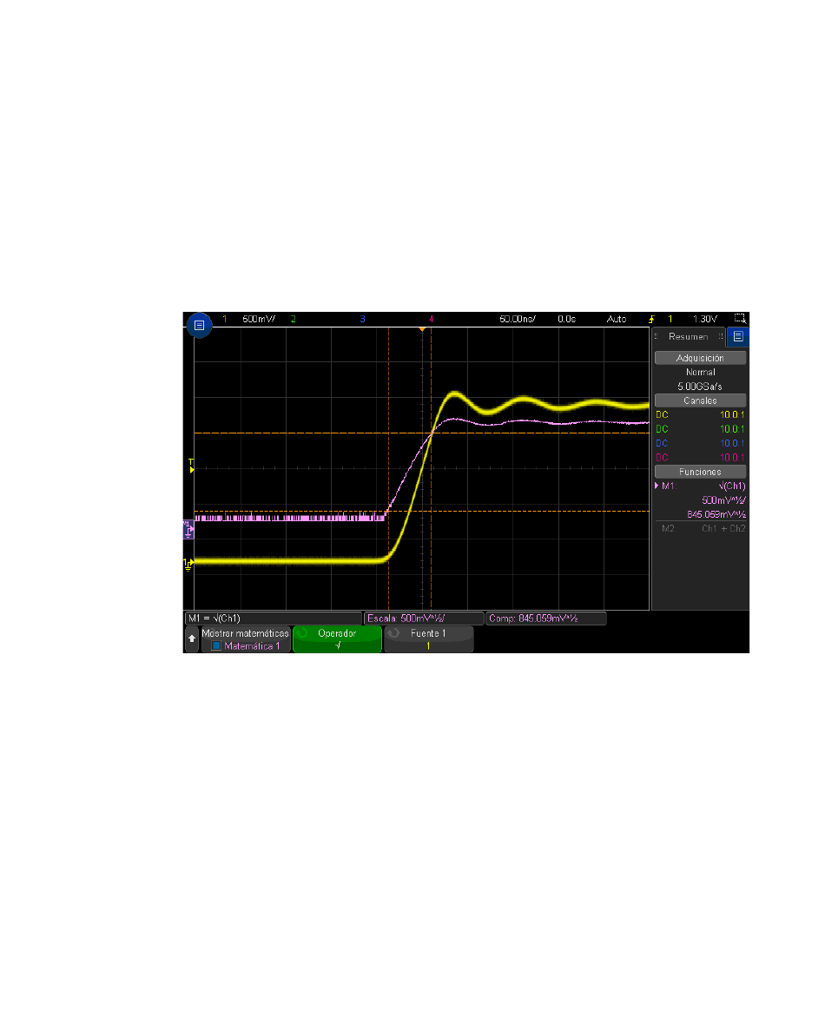Screen dimensions: 825x1012
Task: Select channel 3 label in top bar
Action: 362,319
